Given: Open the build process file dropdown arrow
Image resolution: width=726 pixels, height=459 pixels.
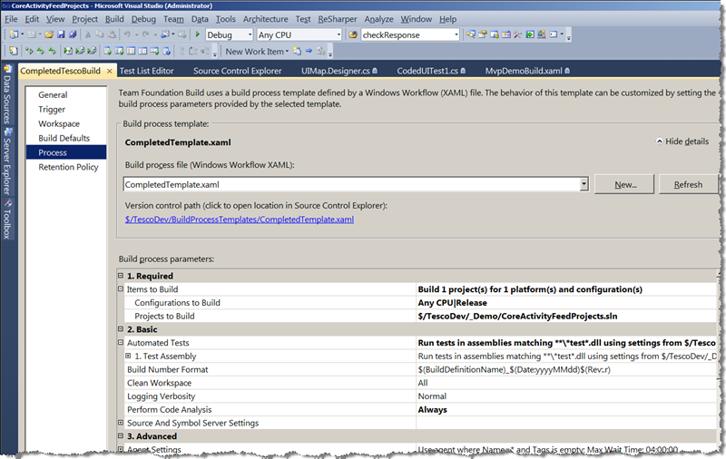Looking at the screenshot, I should [x=584, y=184].
